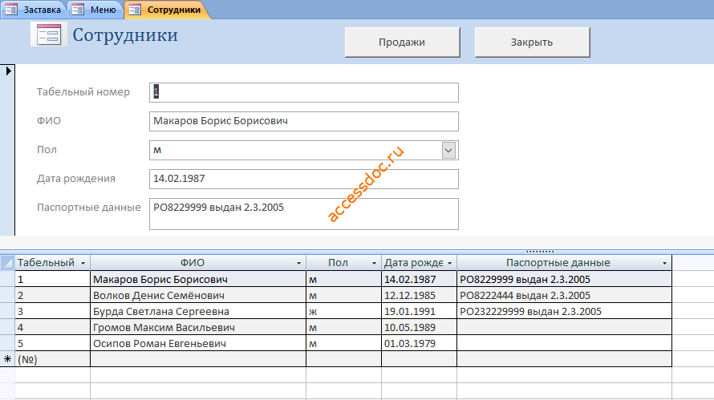Click the new record asterisk row selector
This screenshot has width=714, height=400.
[x=7, y=359]
